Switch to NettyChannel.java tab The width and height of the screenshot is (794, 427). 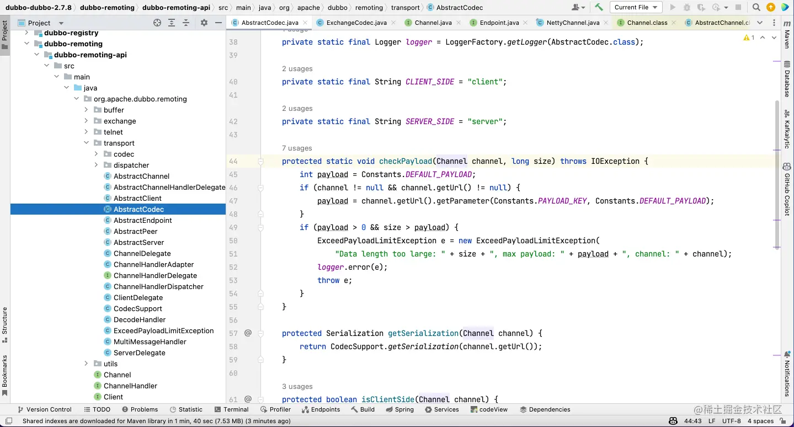(573, 23)
